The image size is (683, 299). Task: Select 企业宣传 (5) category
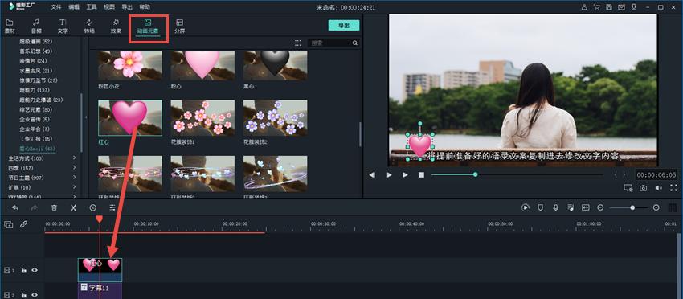pos(35,119)
